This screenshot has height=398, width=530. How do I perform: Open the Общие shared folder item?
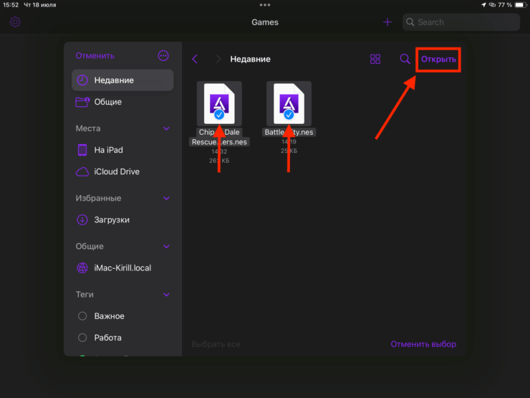point(107,102)
